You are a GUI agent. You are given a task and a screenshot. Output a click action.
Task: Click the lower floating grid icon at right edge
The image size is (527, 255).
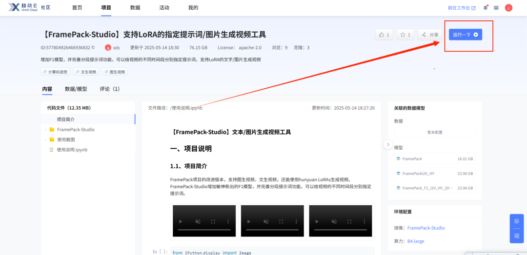(517, 235)
